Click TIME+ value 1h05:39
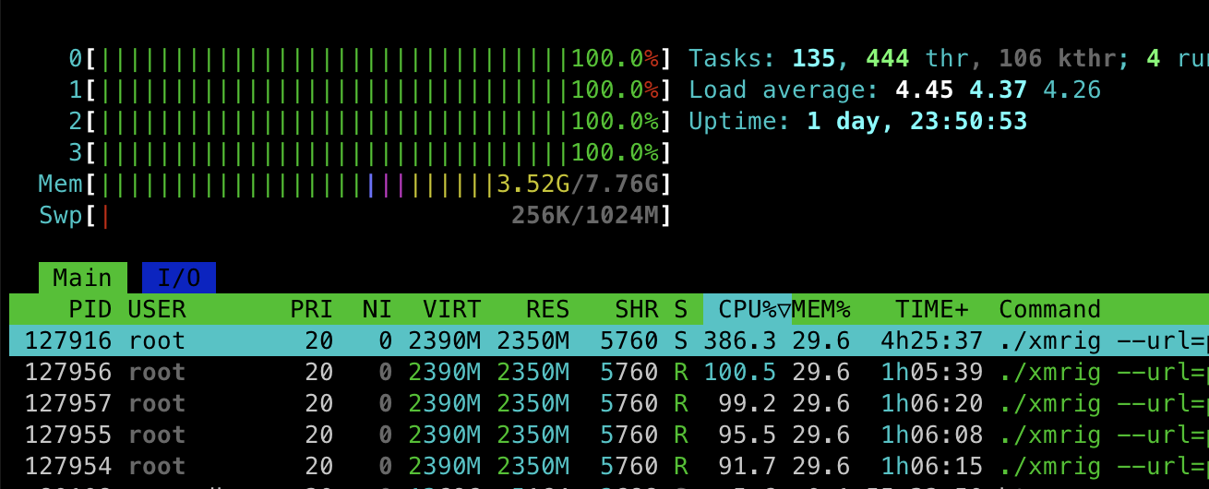The height and width of the screenshot is (489, 1209). coord(932,372)
